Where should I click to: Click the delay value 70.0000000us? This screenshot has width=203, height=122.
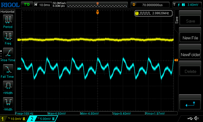(153, 5)
